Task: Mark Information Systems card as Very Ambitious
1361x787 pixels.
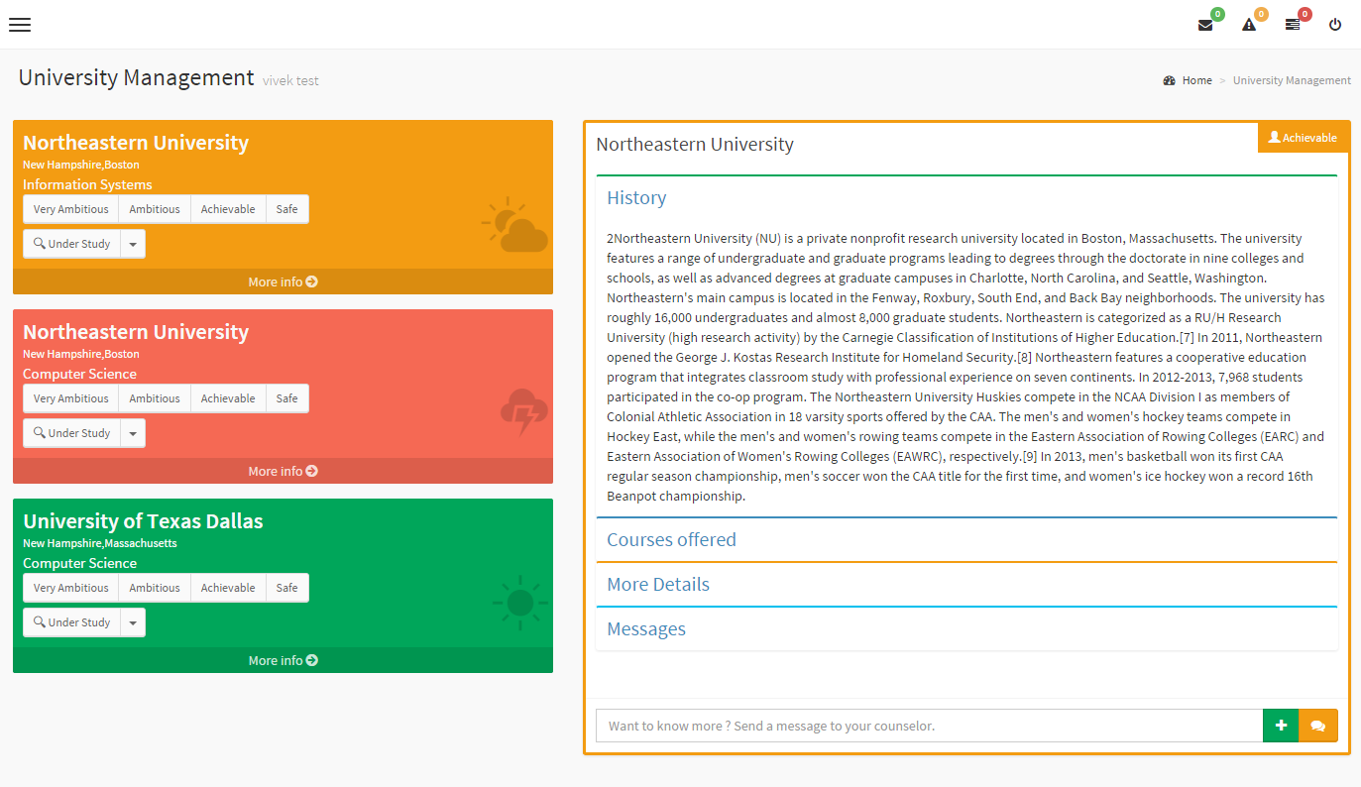Action: 71,209
